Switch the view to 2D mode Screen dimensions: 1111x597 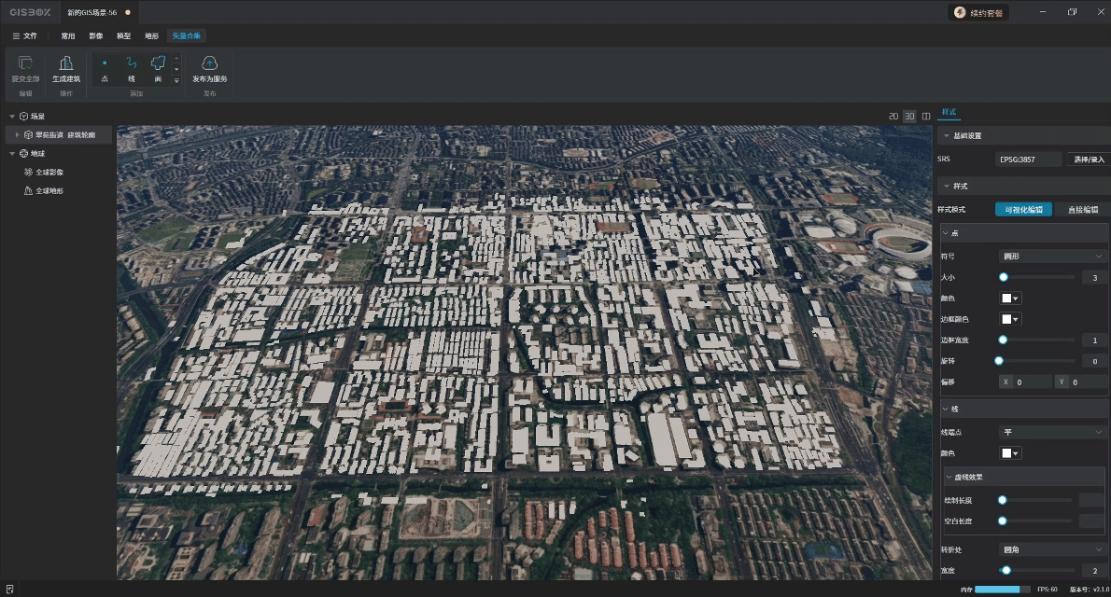pyautogui.click(x=893, y=117)
